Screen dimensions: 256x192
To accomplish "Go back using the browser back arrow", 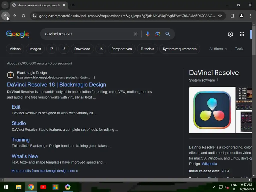I will tap(5, 16).
